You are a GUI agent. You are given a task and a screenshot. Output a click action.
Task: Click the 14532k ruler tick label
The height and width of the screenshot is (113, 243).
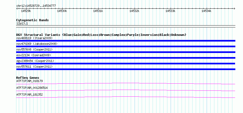coord(134,11)
